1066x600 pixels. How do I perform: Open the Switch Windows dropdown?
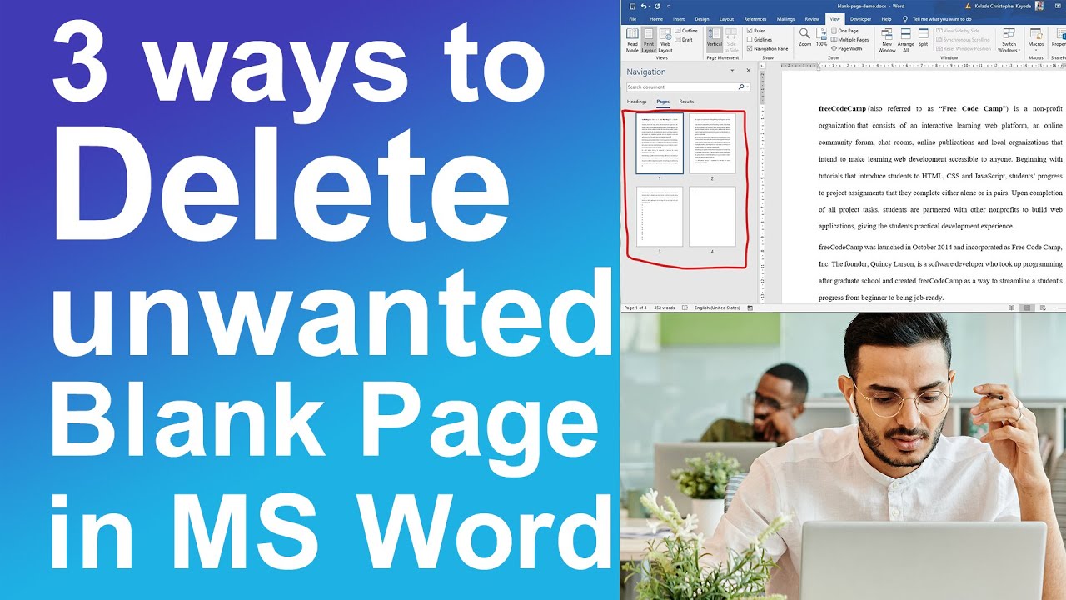point(1009,40)
